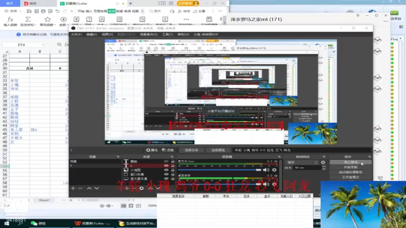Click 工作室模式 Studio Mode button
The image size is (406, 228).
[351, 177]
